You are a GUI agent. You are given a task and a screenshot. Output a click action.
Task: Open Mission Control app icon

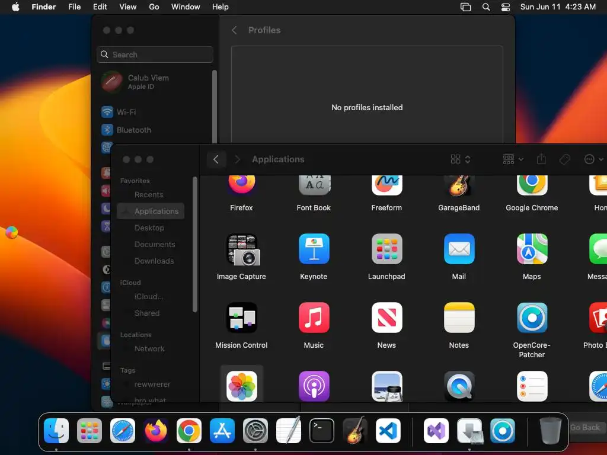point(242,318)
